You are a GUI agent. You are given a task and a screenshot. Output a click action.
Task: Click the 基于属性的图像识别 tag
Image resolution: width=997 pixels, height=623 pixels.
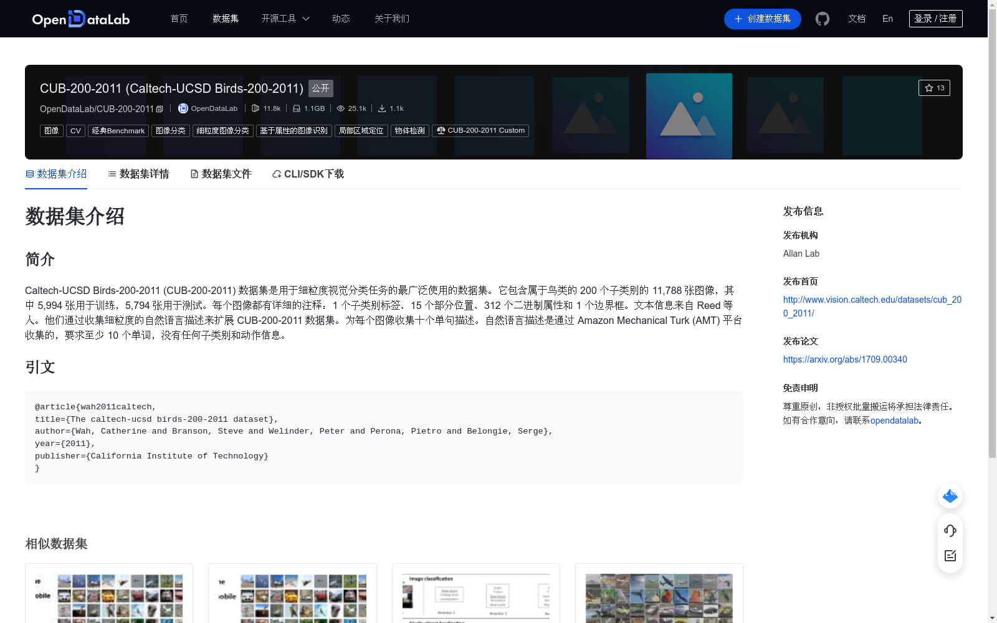pyautogui.click(x=294, y=131)
